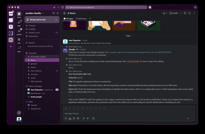
Task: Switch to the D workspace icon
Action: click(x=11, y=33)
